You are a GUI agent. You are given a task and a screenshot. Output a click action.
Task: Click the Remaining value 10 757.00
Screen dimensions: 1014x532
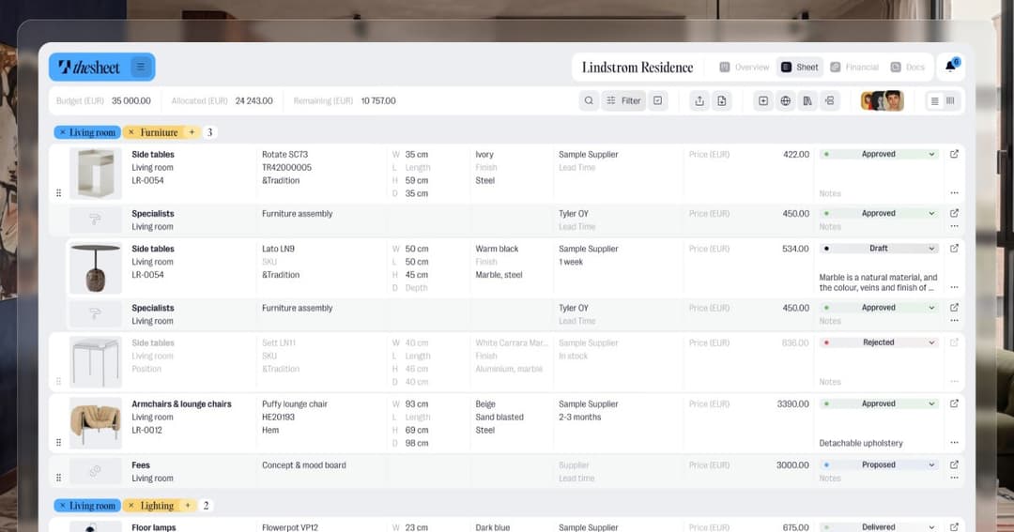tap(378, 100)
